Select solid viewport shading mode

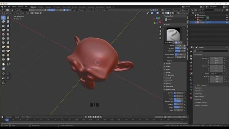click(x=168, y=13)
